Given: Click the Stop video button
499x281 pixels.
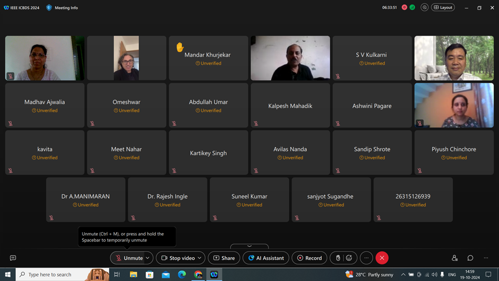Looking at the screenshot, I should (178, 258).
